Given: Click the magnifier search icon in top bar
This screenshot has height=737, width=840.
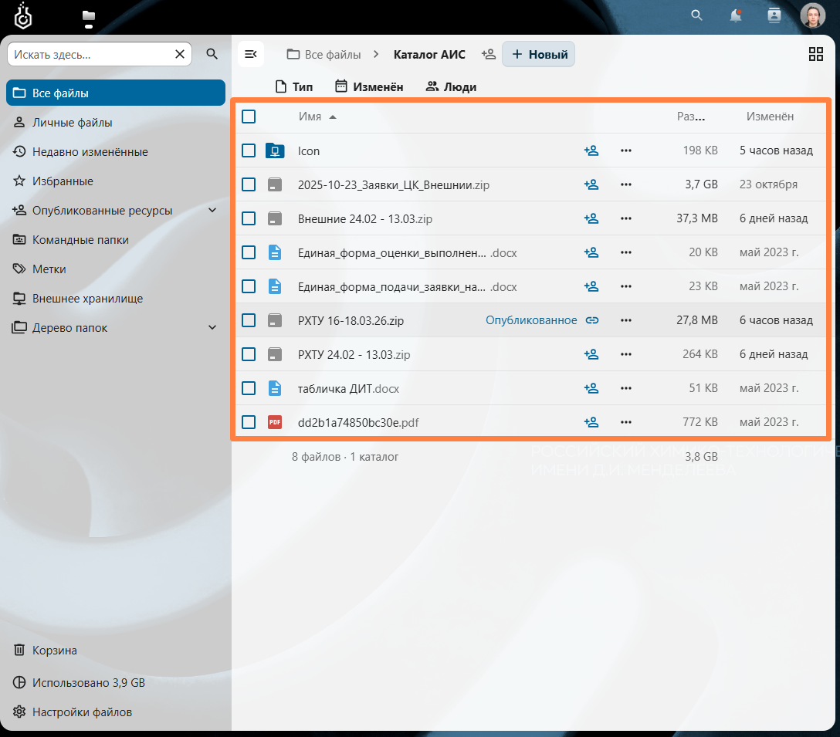Looking at the screenshot, I should click(696, 15).
